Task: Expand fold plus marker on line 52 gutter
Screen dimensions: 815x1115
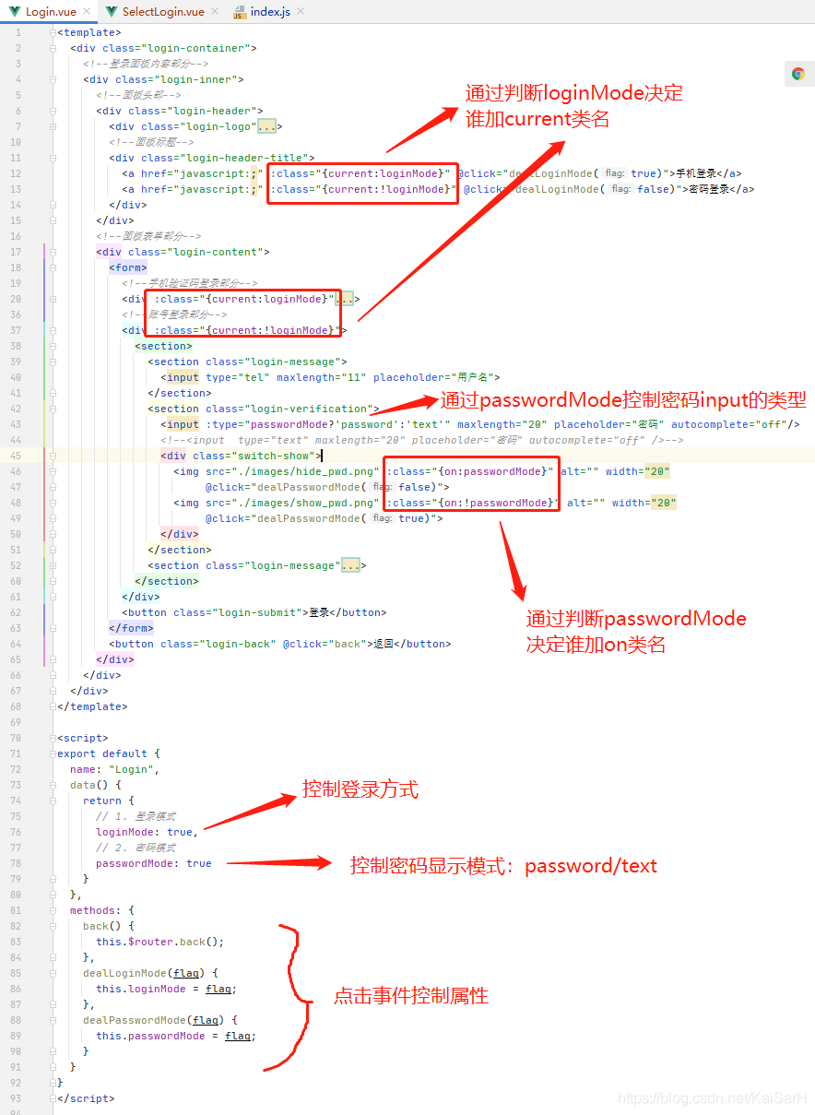Action: click(52, 565)
